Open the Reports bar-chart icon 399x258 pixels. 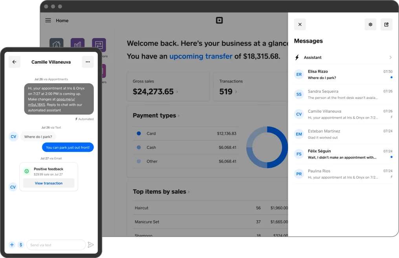tap(77, 43)
